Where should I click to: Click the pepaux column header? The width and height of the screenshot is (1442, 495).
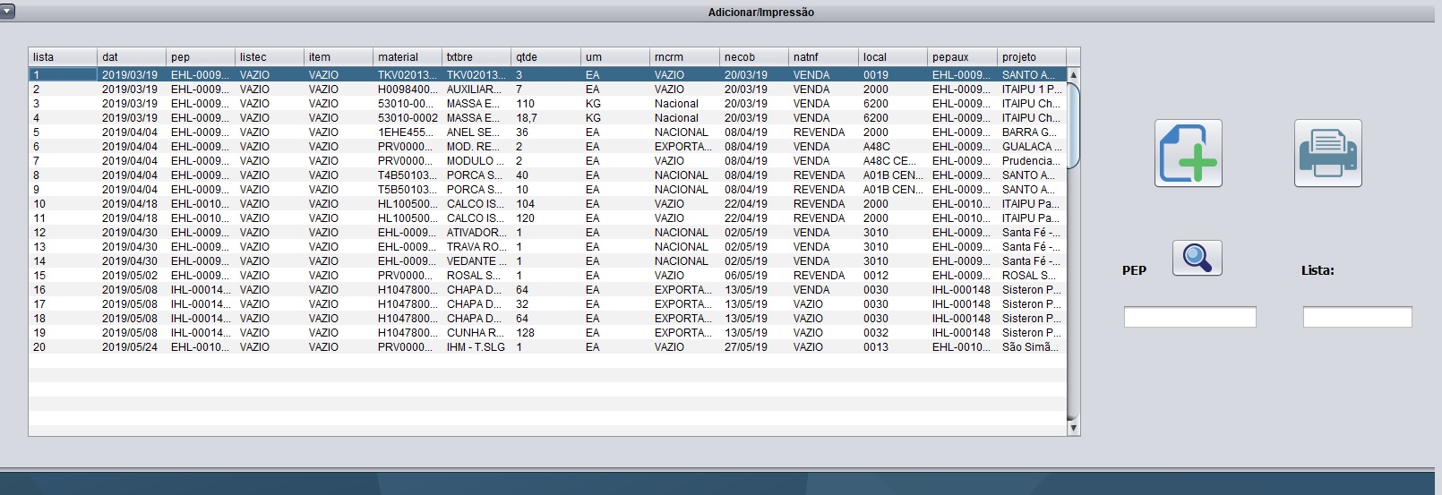point(962,56)
